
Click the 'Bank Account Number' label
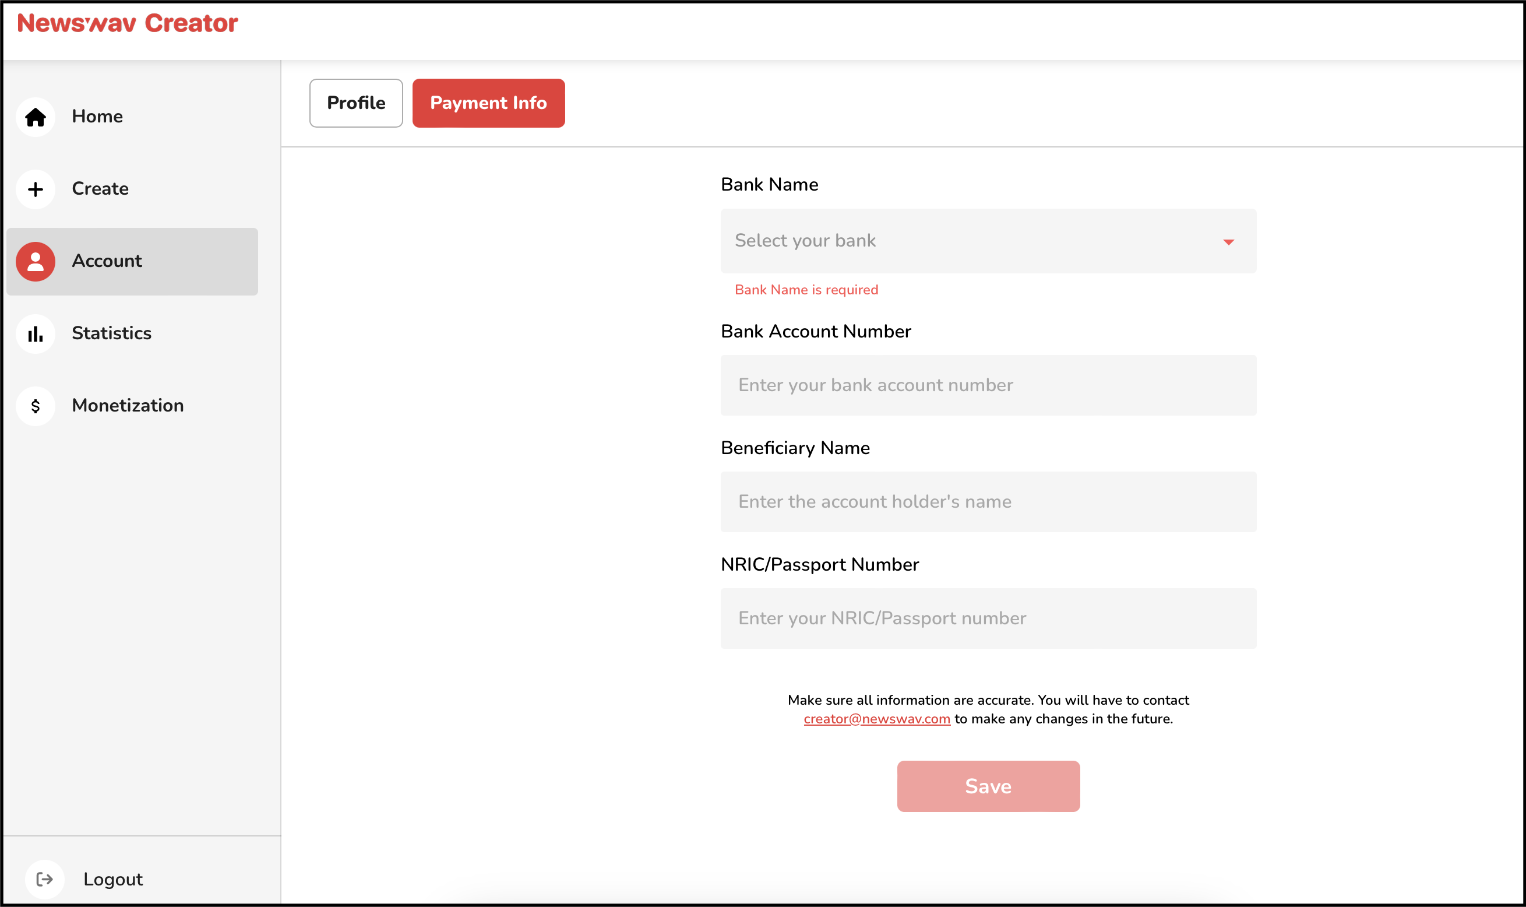[816, 331]
